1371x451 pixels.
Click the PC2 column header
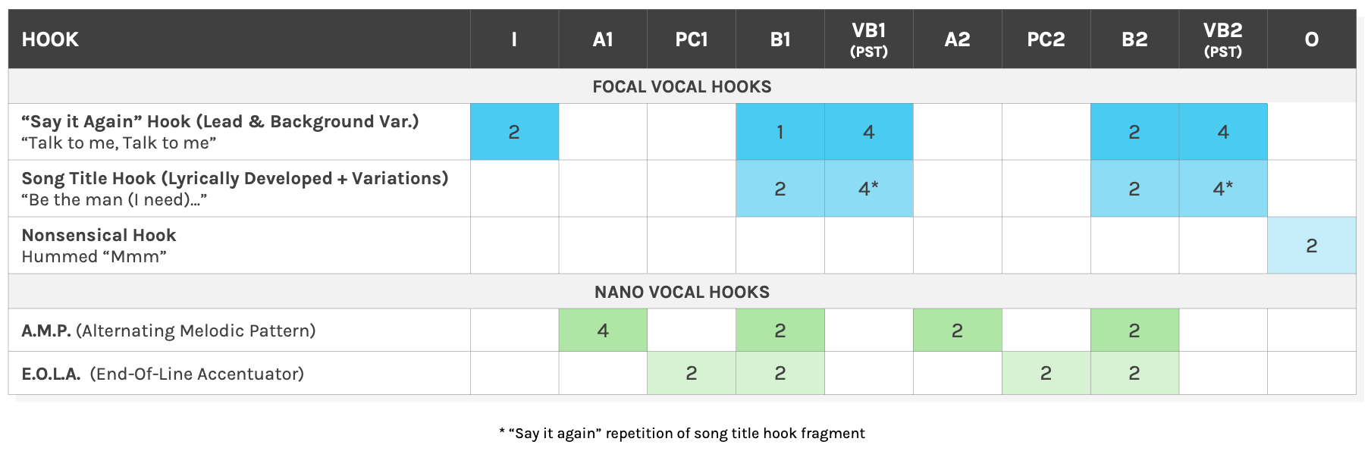(x=1046, y=39)
